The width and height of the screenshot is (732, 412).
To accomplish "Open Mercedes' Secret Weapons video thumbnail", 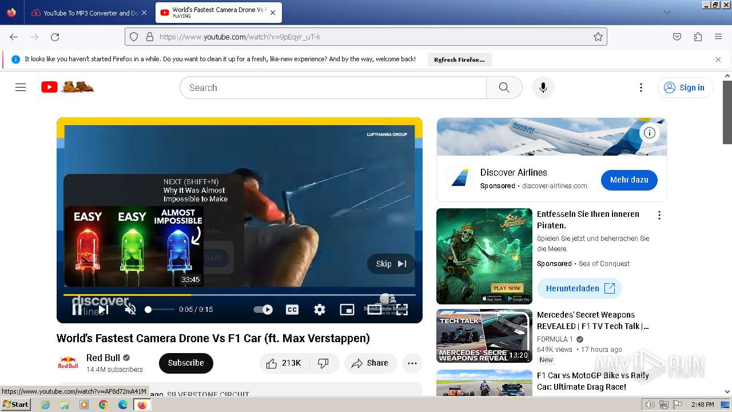I will tap(484, 336).
